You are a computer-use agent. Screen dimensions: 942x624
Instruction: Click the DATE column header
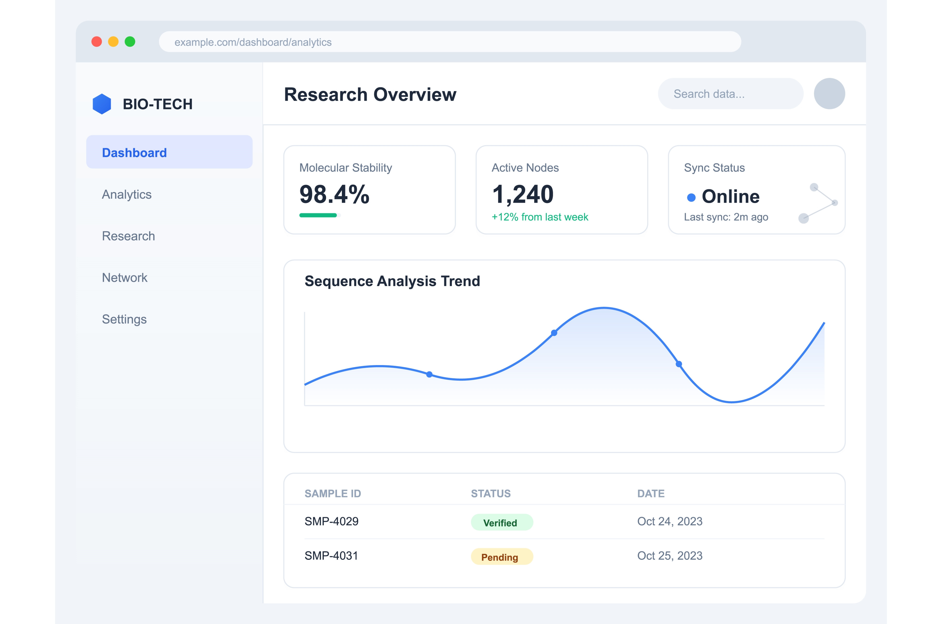click(651, 494)
